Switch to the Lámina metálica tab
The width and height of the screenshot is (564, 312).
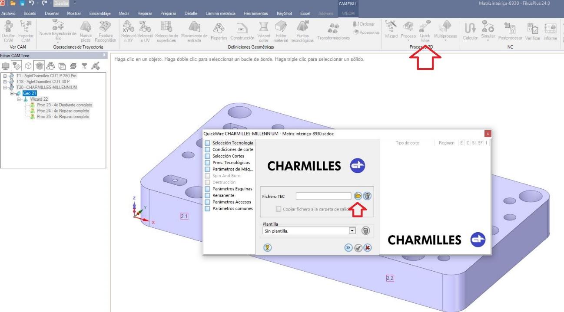point(220,13)
